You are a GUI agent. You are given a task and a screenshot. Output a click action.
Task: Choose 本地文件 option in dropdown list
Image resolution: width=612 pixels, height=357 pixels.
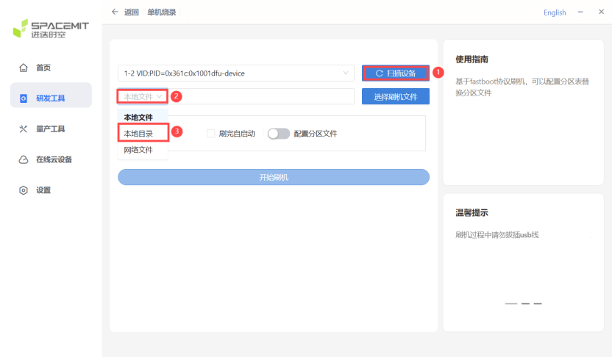coord(138,117)
